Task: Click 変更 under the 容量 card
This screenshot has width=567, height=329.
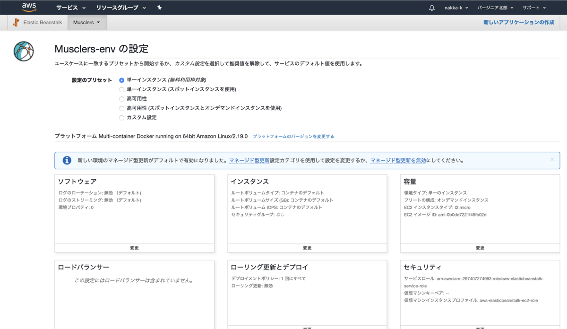Action: 480,248
